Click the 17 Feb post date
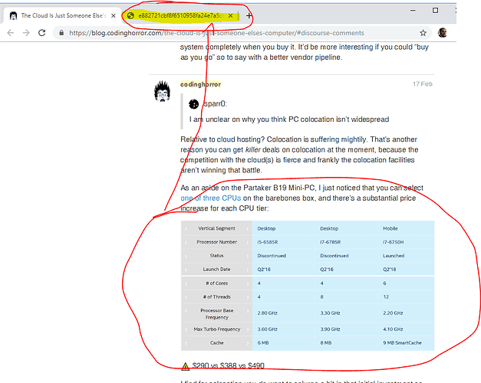Viewport: 481px width, 383px height. pos(423,84)
